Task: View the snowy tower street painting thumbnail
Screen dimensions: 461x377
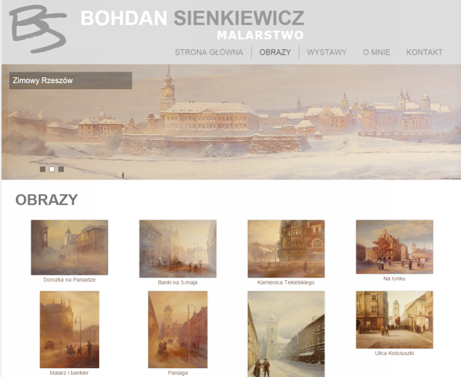Action: (x=286, y=334)
